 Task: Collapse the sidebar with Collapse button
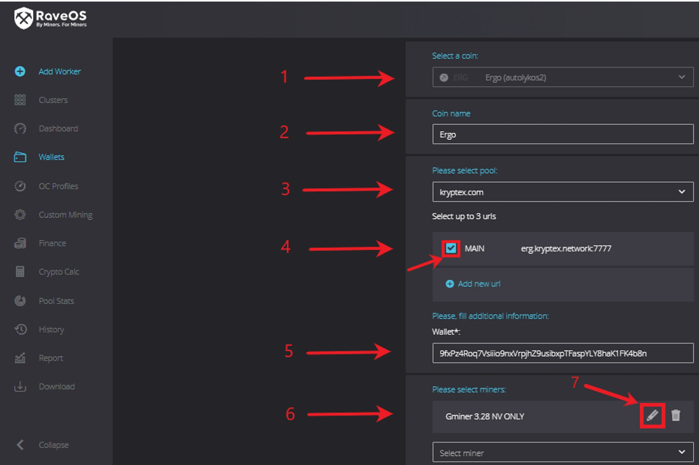pos(53,445)
